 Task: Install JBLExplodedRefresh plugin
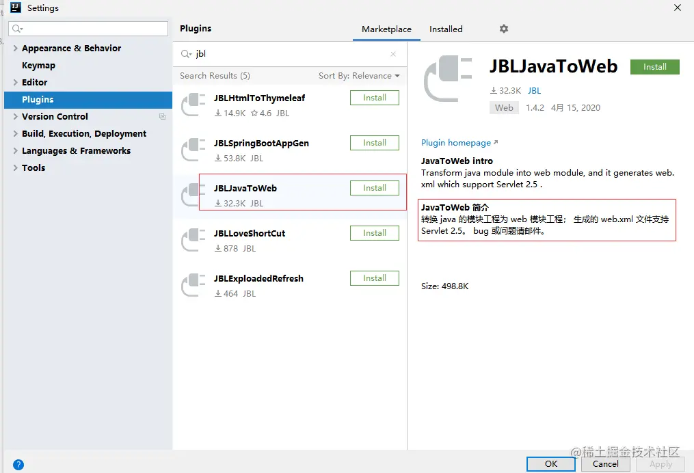click(375, 278)
